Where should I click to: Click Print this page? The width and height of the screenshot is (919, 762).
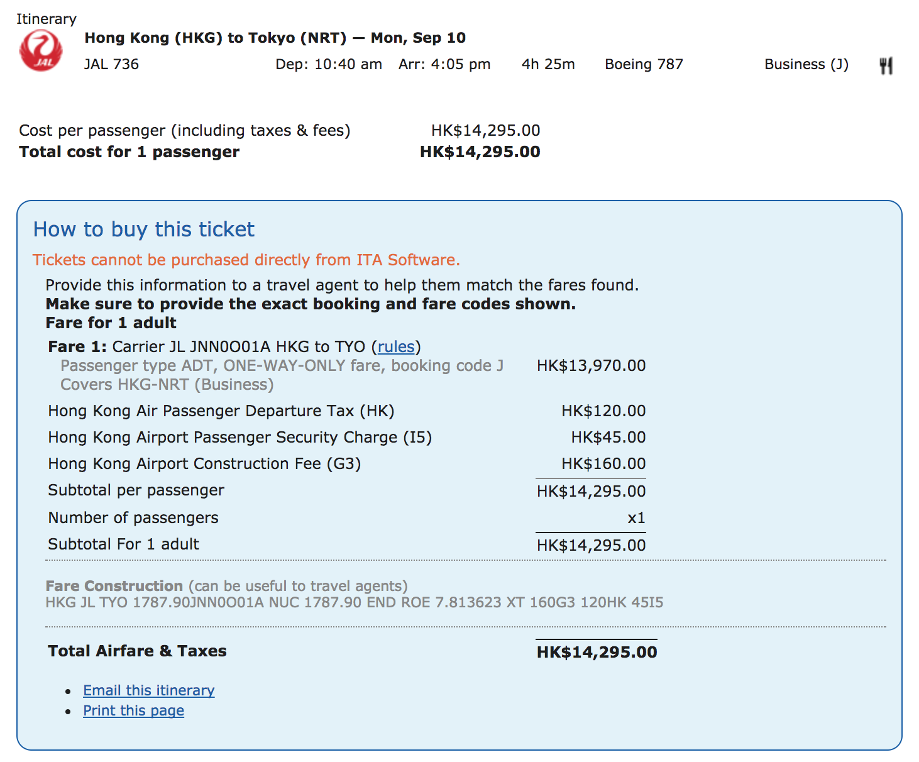(x=133, y=710)
